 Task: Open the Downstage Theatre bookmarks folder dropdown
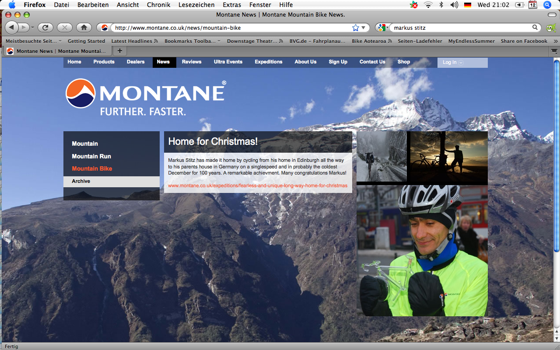click(255, 41)
